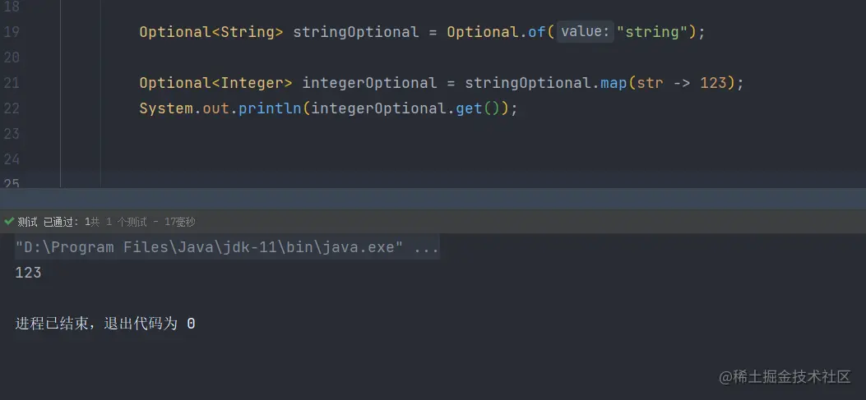Screen dimensions: 866x400
Task: Place cursor on the stringOptional variable declaration
Action: tap(355, 32)
